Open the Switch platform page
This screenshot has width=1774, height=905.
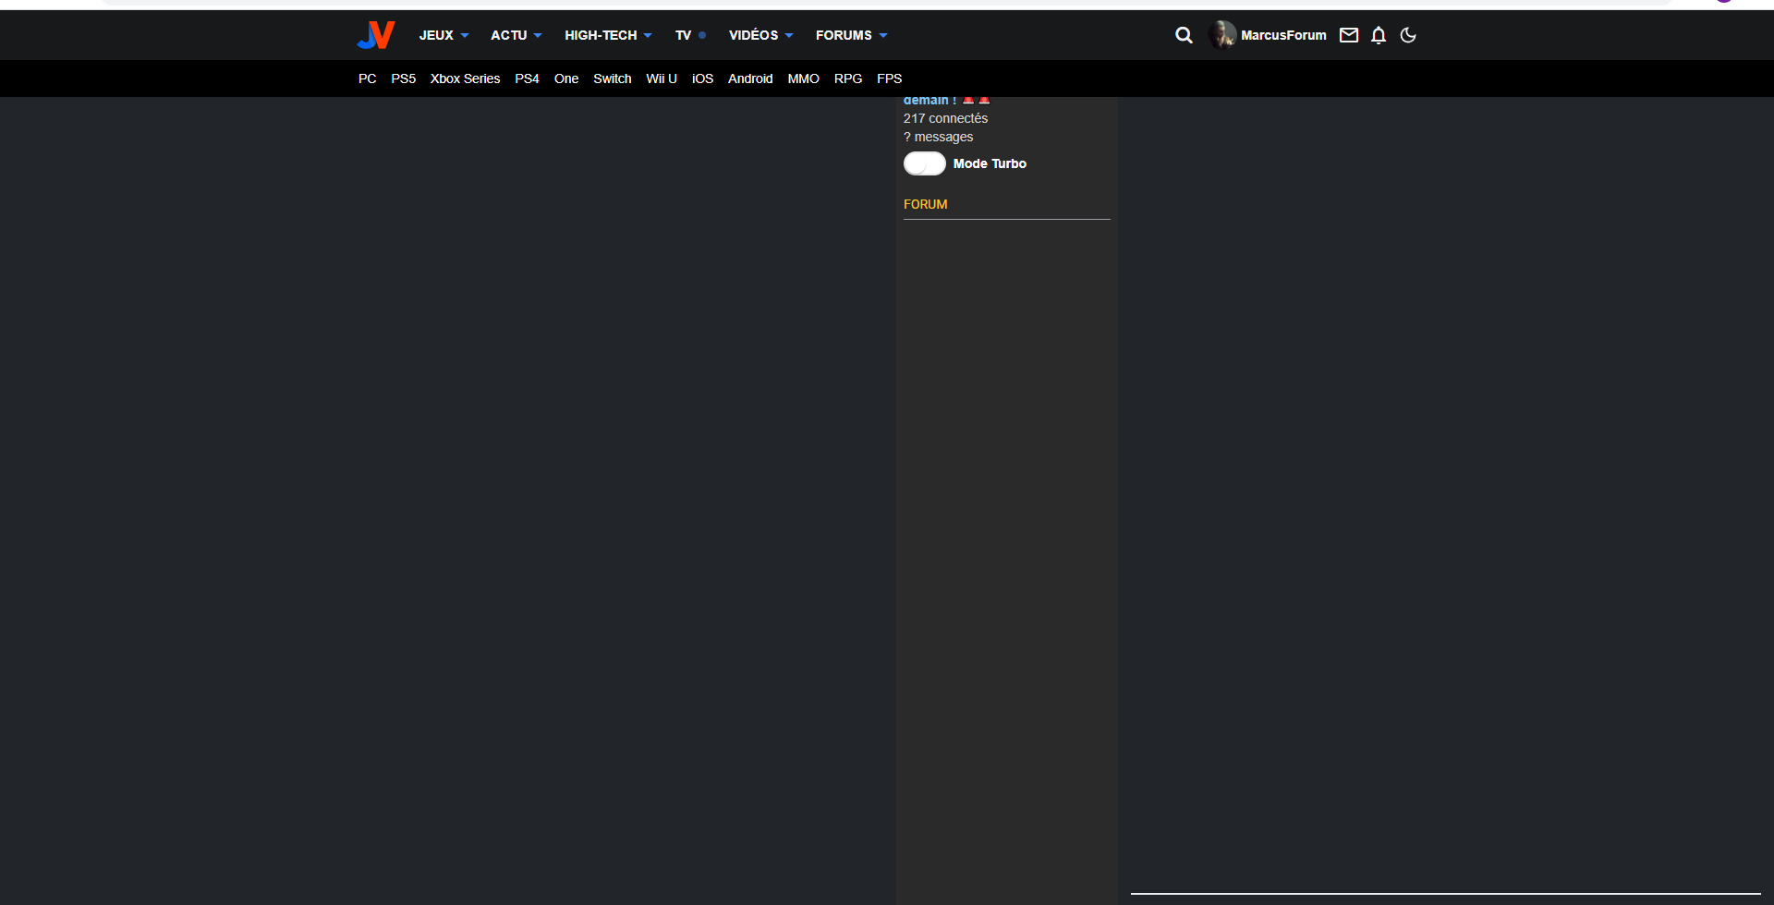[612, 78]
